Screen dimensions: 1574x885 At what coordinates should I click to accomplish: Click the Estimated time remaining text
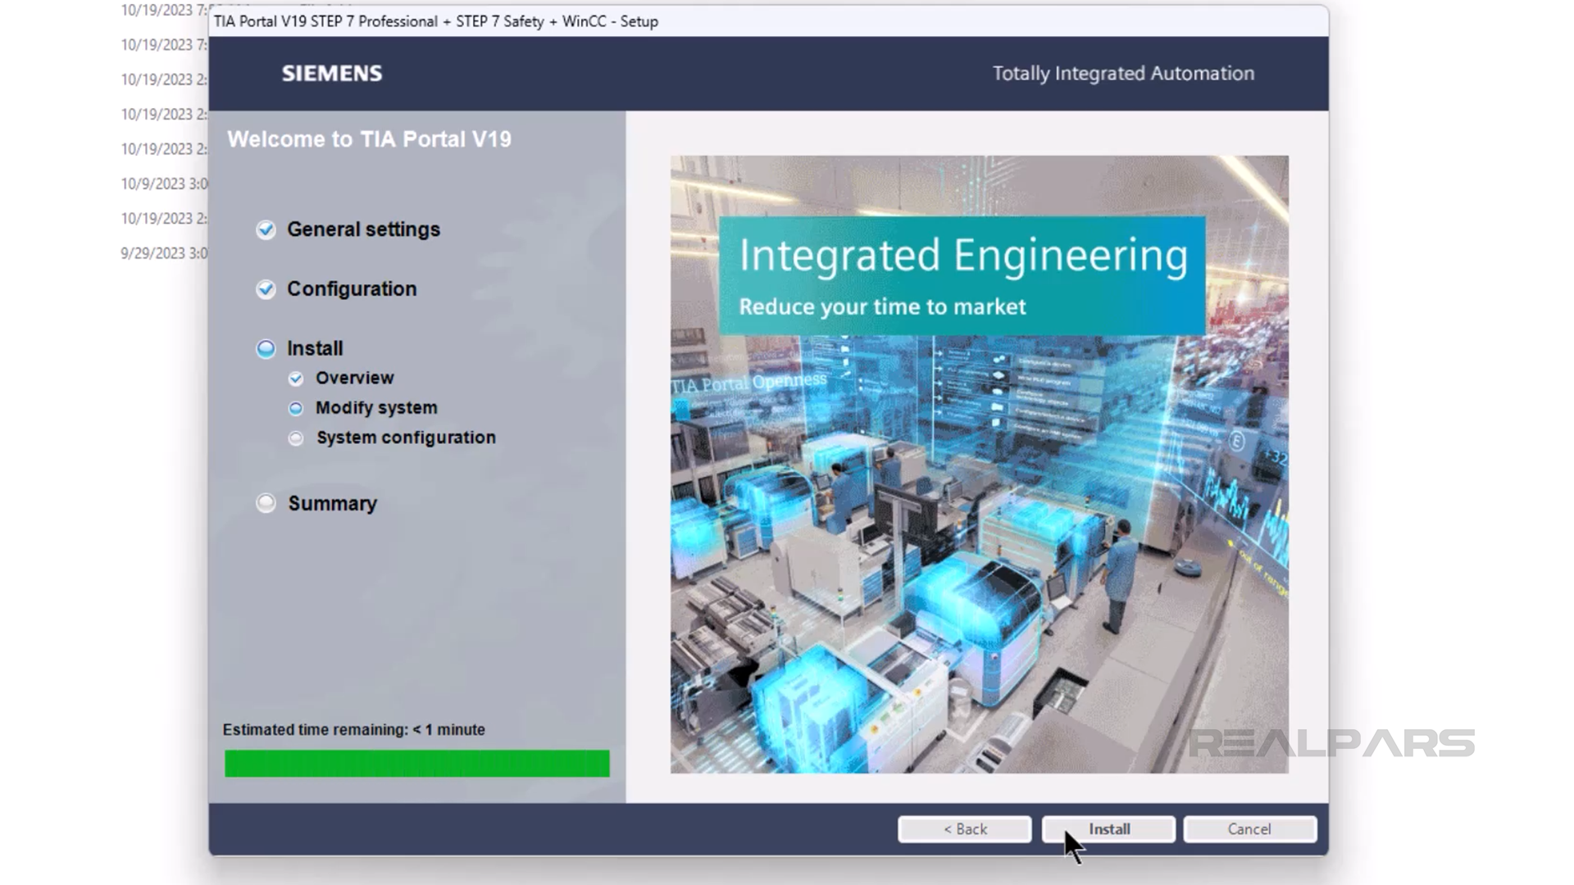353,729
